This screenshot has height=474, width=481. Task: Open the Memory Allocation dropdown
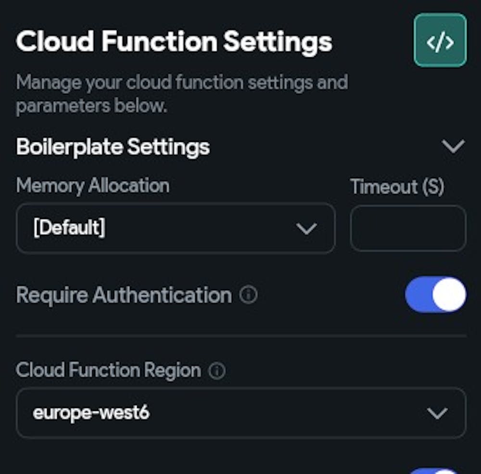tap(175, 228)
